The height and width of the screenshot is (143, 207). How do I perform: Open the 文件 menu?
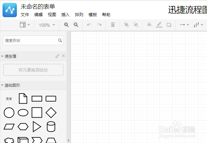pos(25,15)
